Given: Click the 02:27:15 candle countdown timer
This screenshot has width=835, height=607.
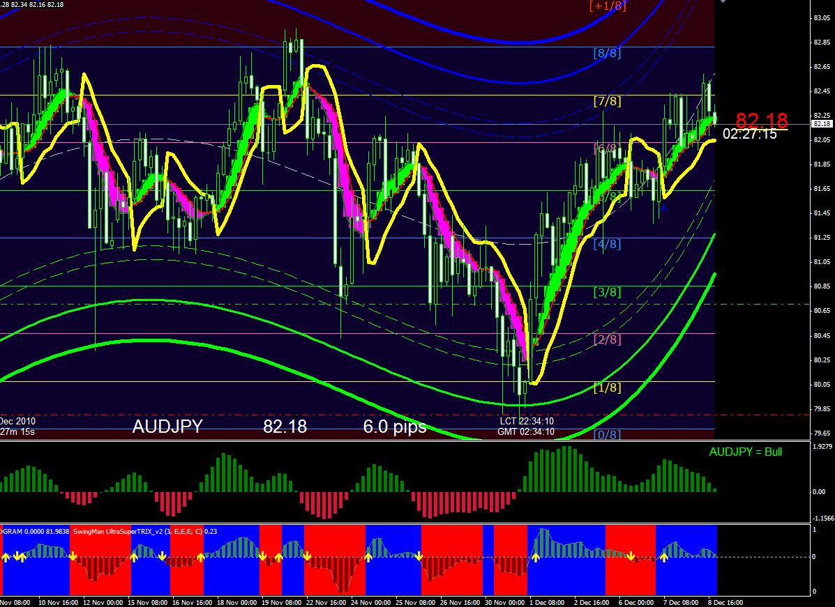Looking at the screenshot, I should (x=750, y=134).
